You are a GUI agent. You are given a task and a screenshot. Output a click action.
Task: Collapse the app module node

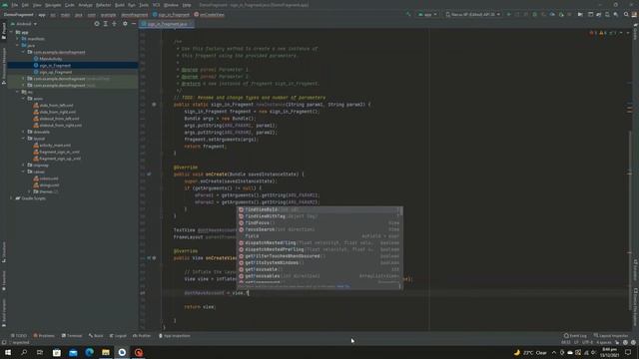pyautogui.click(x=12, y=32)
